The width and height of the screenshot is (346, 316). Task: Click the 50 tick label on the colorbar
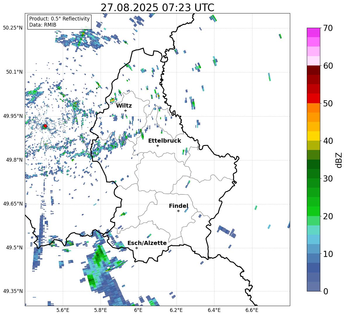point(328,103)
